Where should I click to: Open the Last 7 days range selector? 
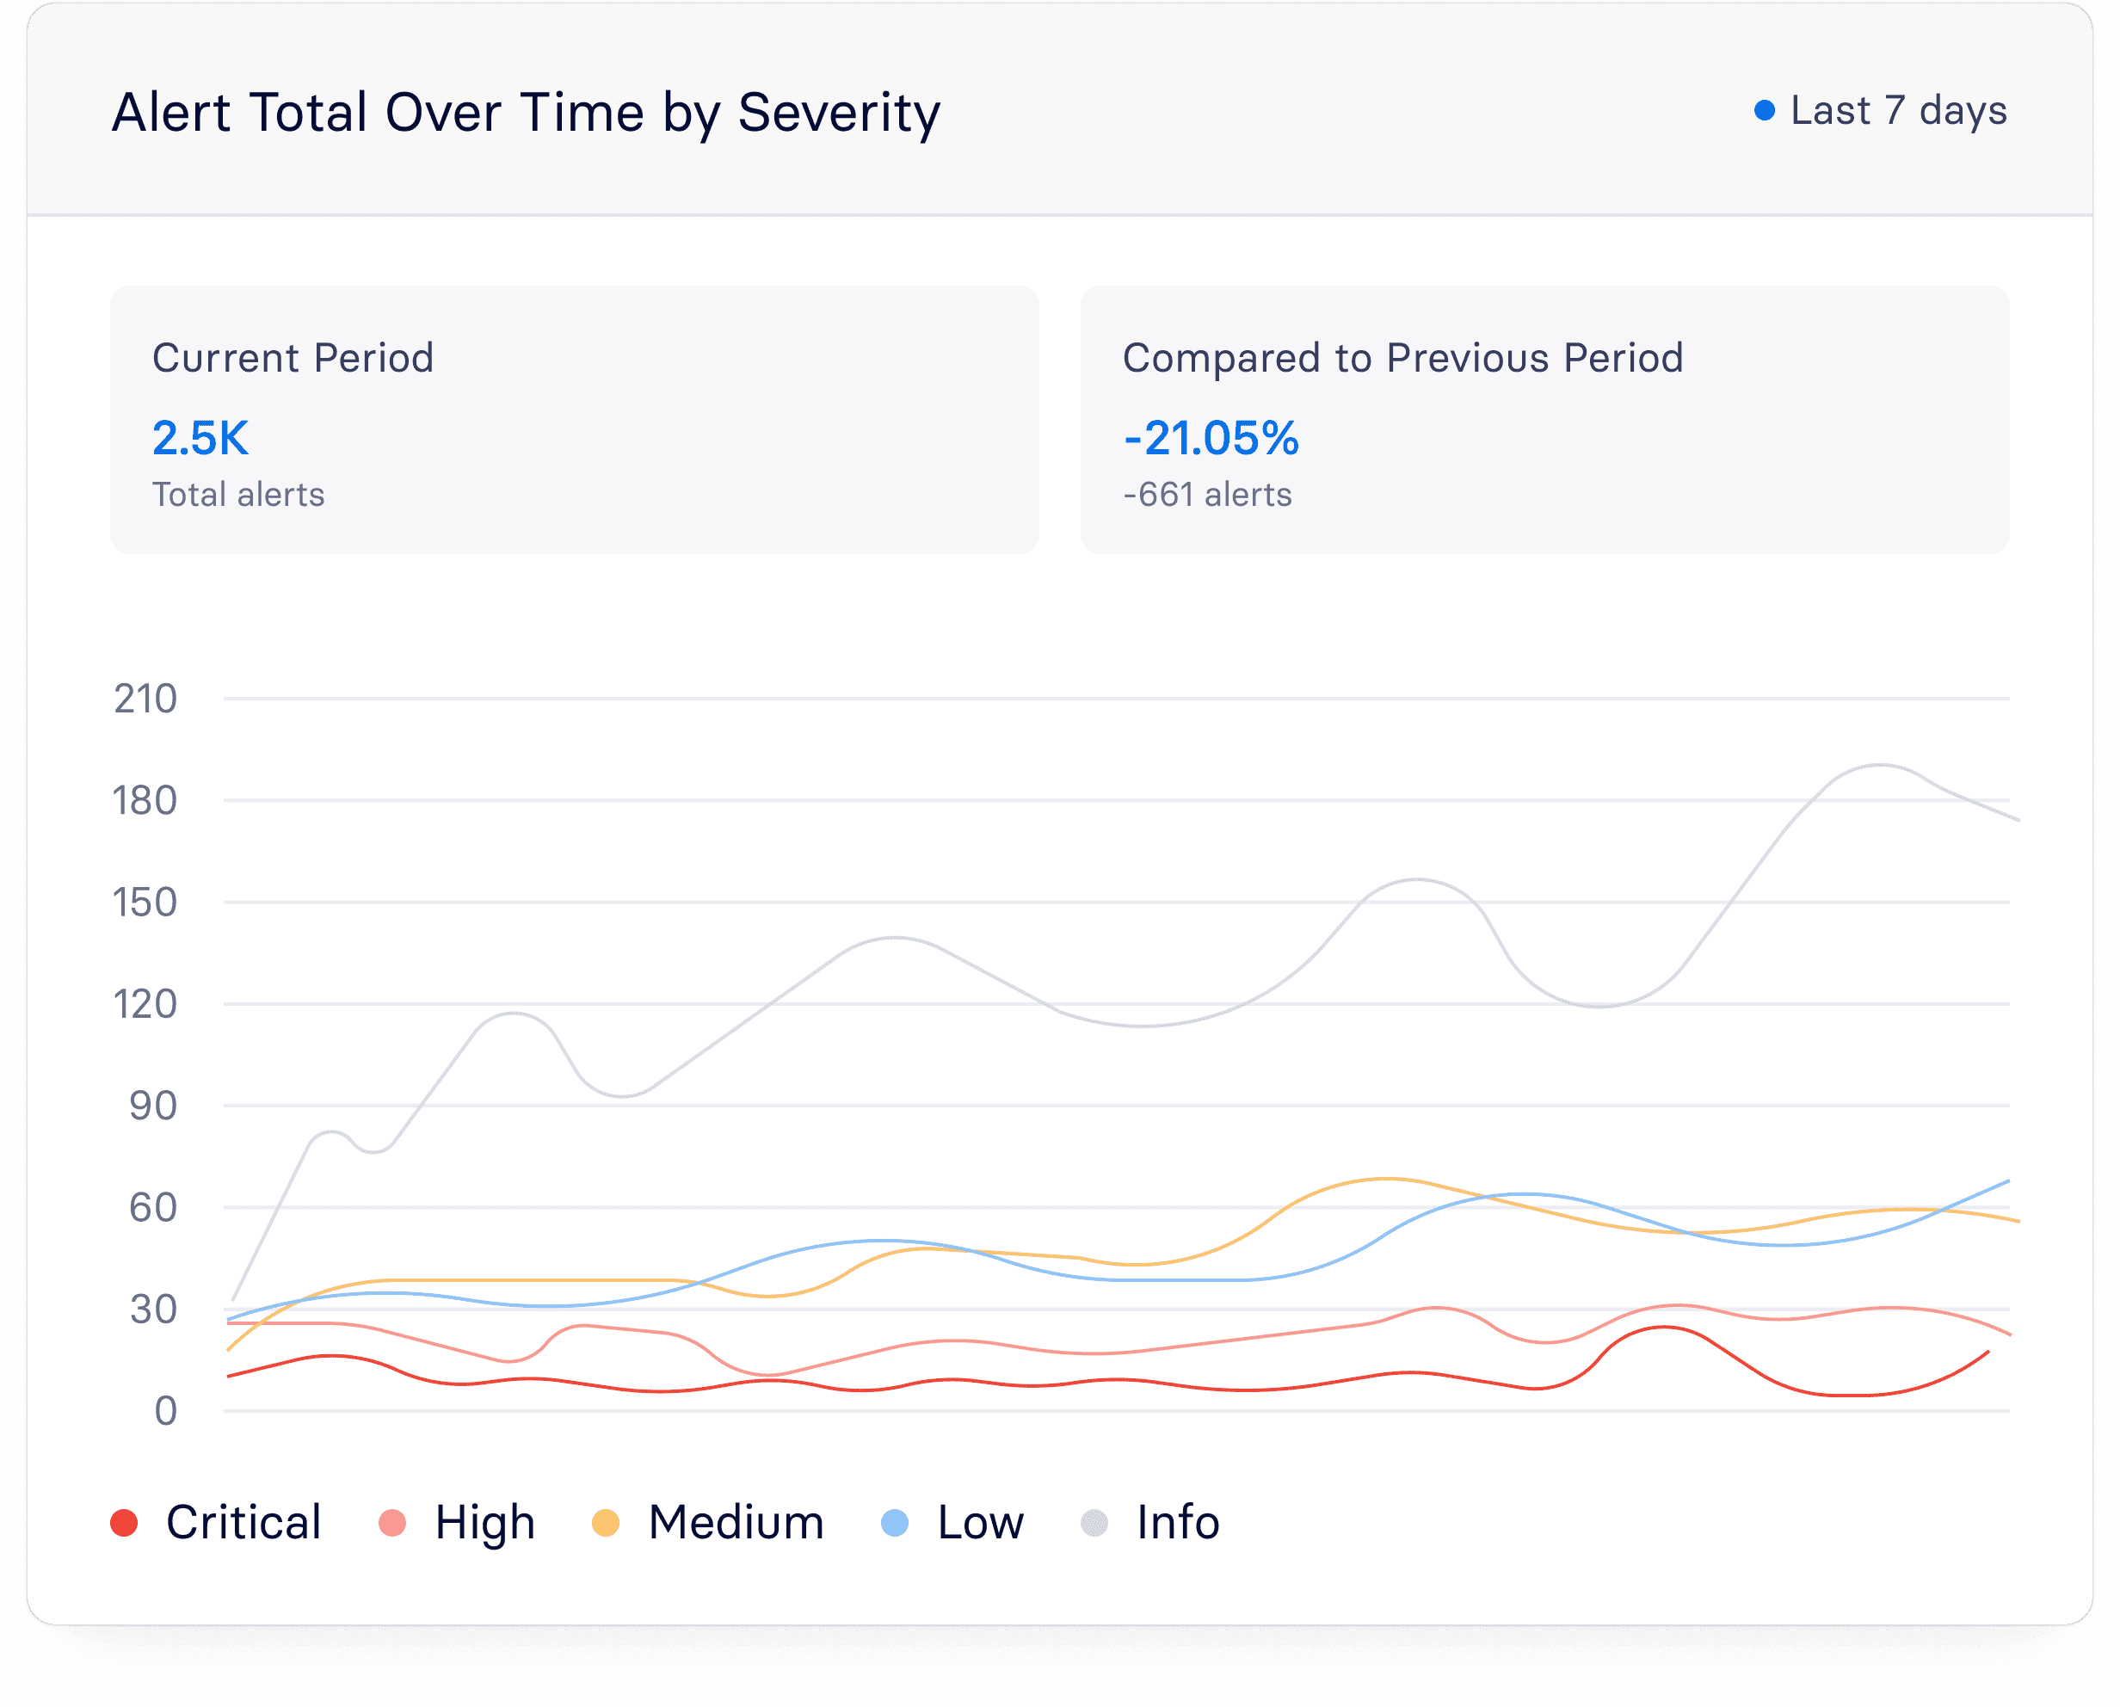pos(1898,110)
